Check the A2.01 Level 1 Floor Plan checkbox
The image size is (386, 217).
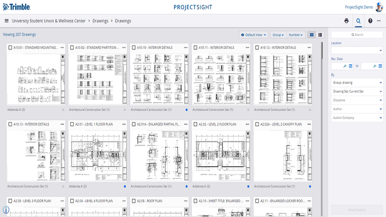(72, 125)
